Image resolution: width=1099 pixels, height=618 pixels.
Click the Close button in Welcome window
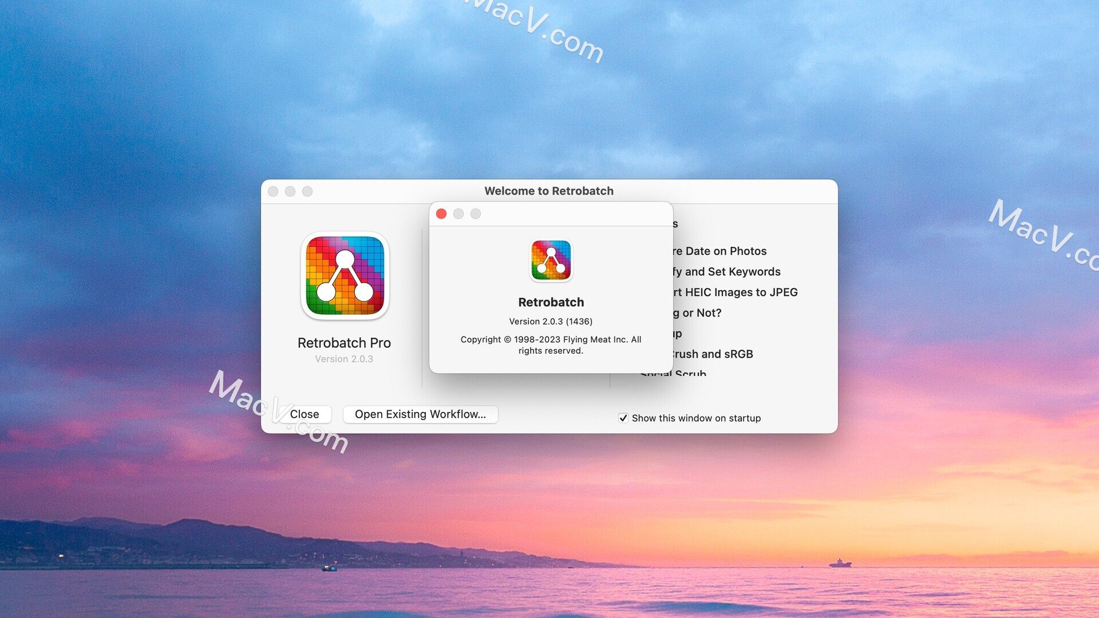pos(305,414)
